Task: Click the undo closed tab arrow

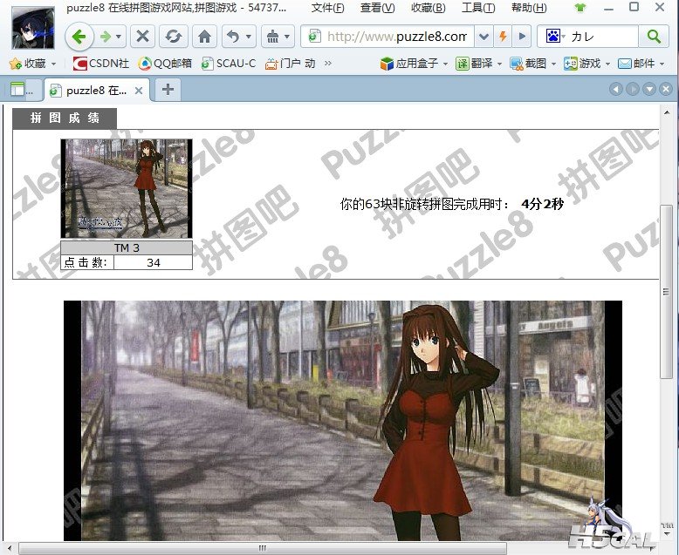Action: tap(233, 37)
